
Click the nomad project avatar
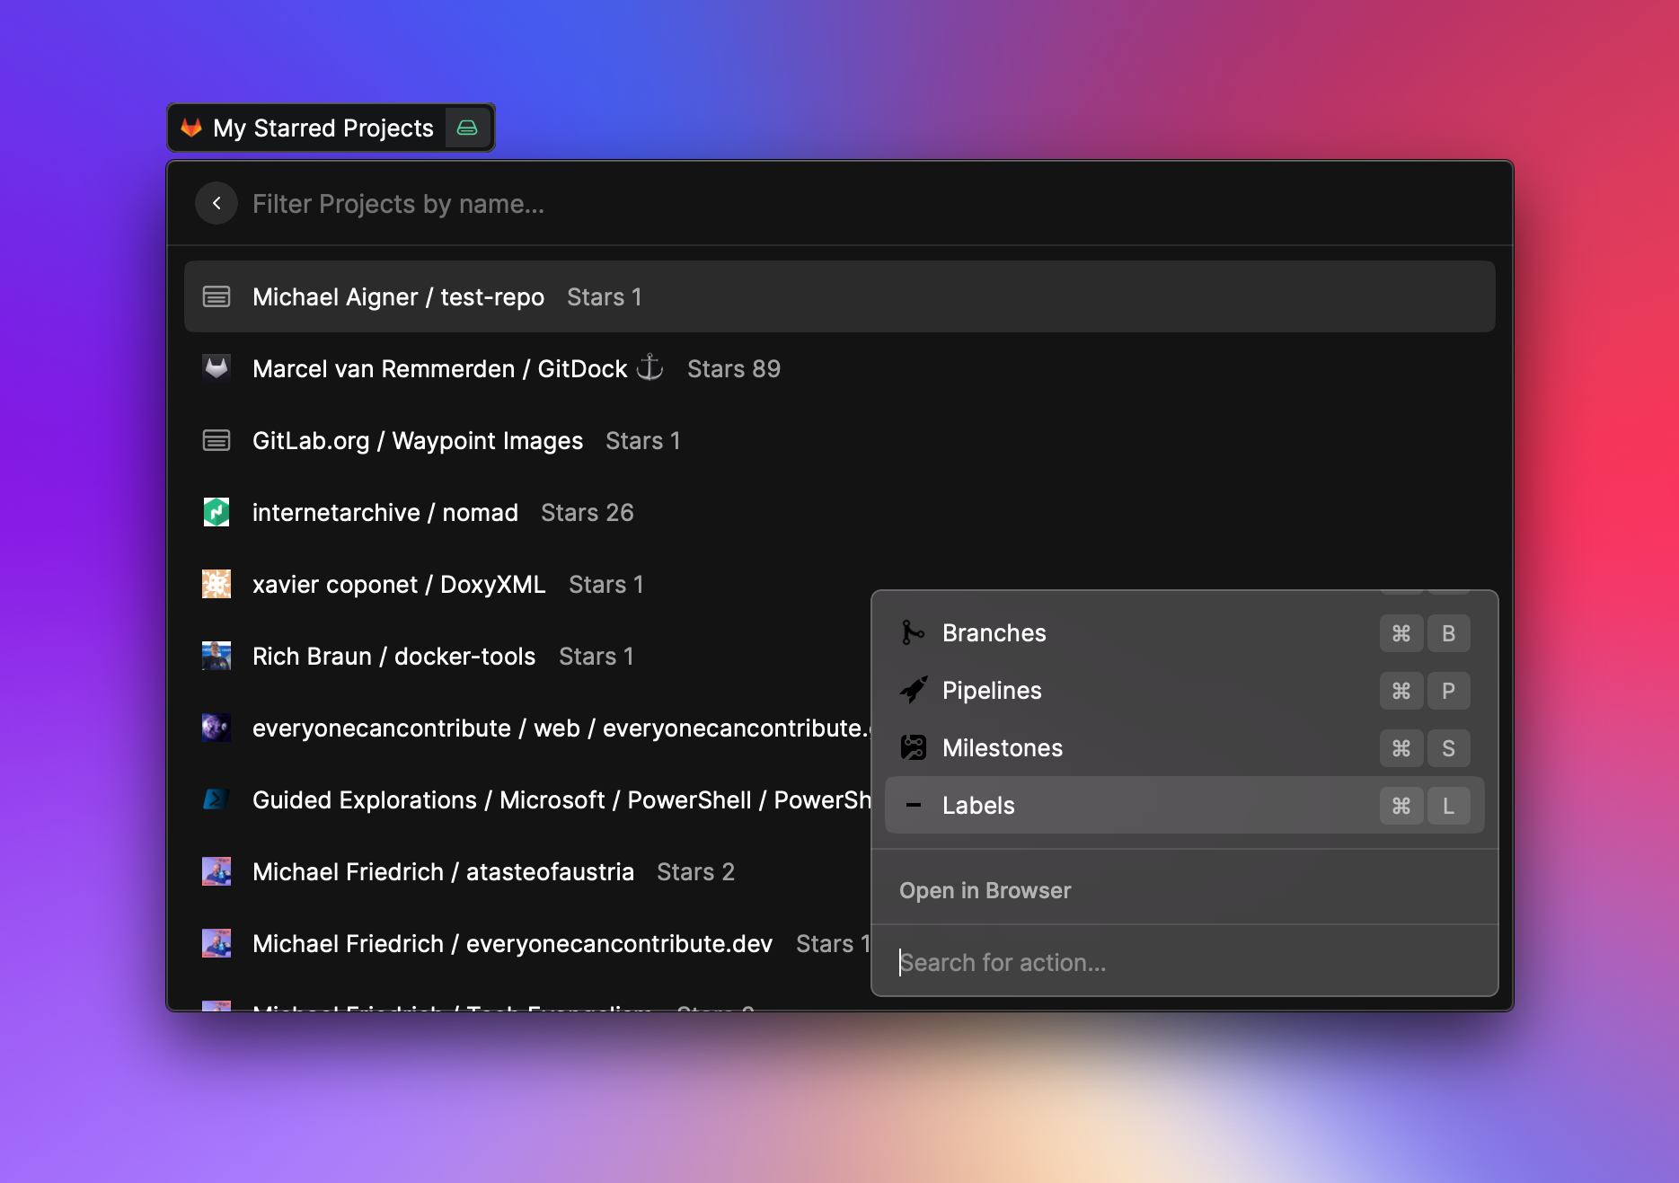pos(217,512)
